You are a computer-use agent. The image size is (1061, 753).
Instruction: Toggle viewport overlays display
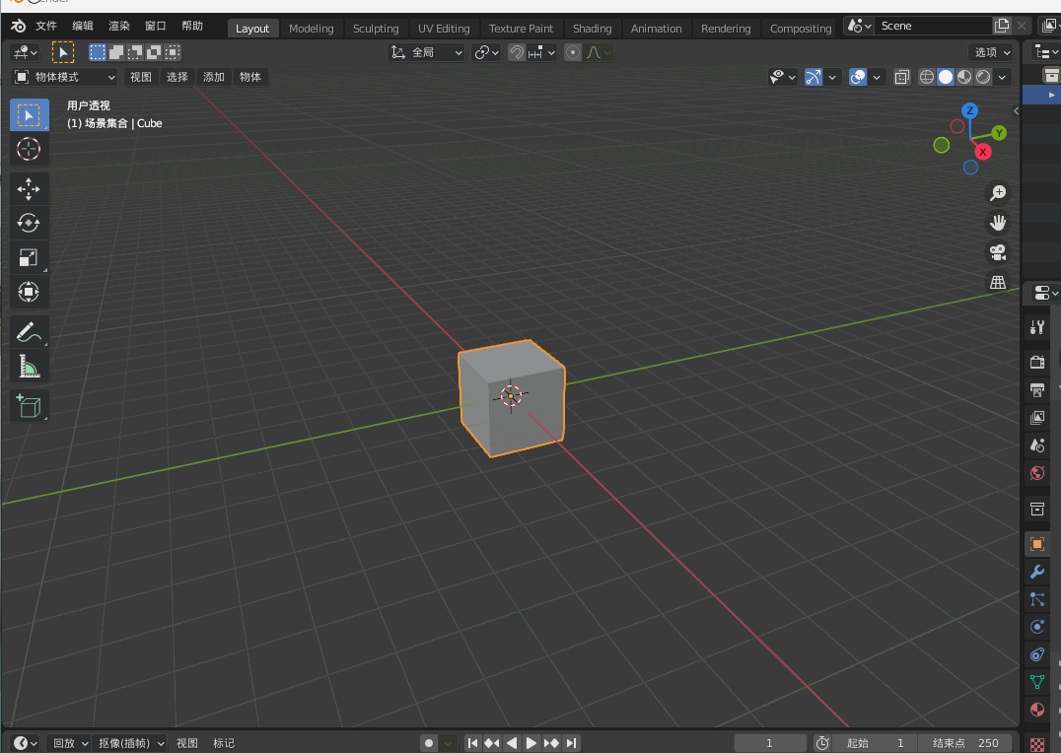coord(857,77)
